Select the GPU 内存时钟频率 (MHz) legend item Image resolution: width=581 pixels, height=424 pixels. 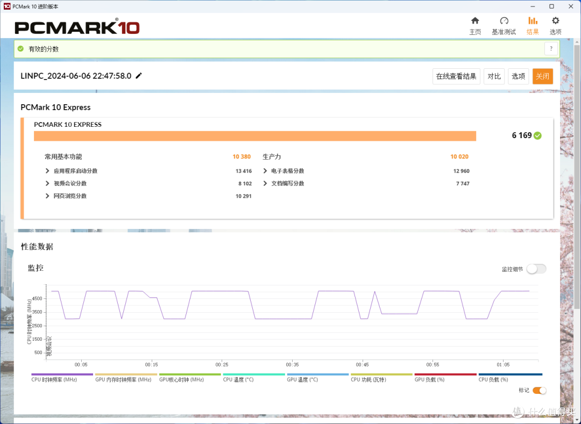point(126,378)
